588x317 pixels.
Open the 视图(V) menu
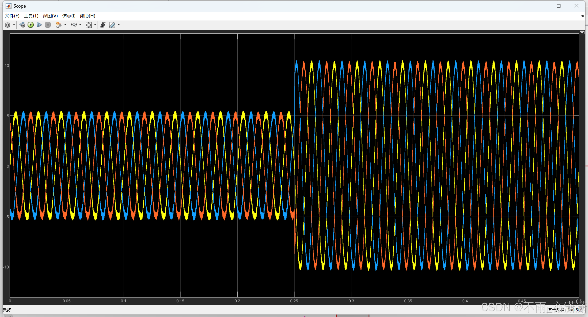pos(50,16)
